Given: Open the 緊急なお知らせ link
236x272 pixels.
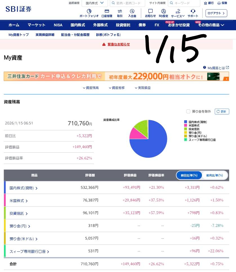Looking at the screenshot, I should point(118,44).
